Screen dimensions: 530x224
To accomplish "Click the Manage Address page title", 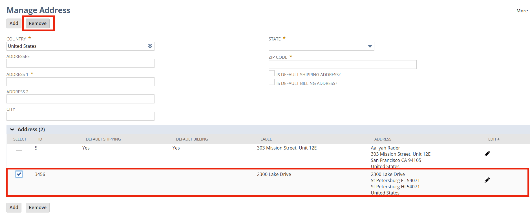I will tap(38, 10).
